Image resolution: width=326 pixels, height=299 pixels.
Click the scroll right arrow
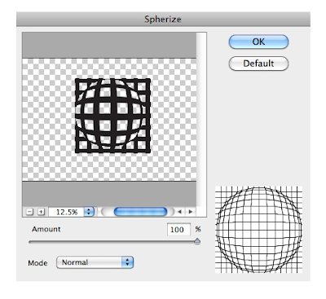191,212
